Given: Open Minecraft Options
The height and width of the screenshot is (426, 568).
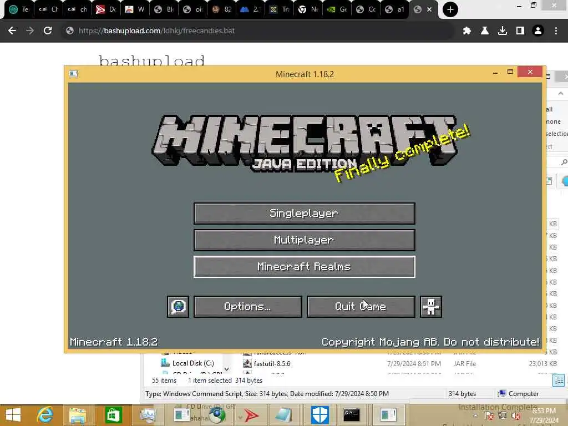Looking at the screenshot, I should tap(248, 306).
